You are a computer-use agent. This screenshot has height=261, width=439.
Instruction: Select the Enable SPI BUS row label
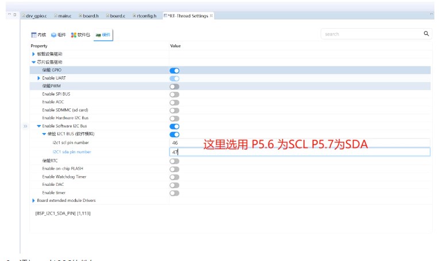(x=56, y=94)
